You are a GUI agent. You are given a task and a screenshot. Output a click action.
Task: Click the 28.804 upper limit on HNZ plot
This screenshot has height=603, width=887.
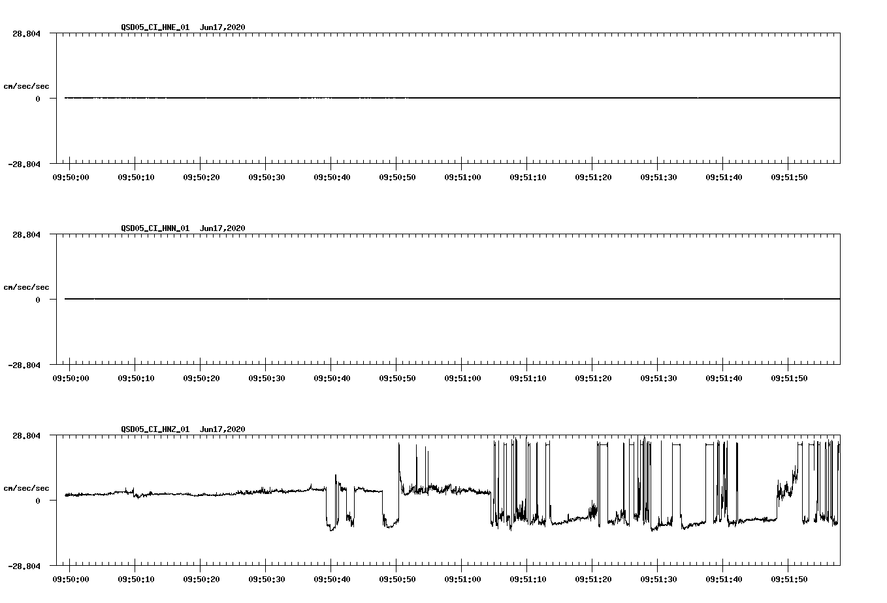coord(26,435)
